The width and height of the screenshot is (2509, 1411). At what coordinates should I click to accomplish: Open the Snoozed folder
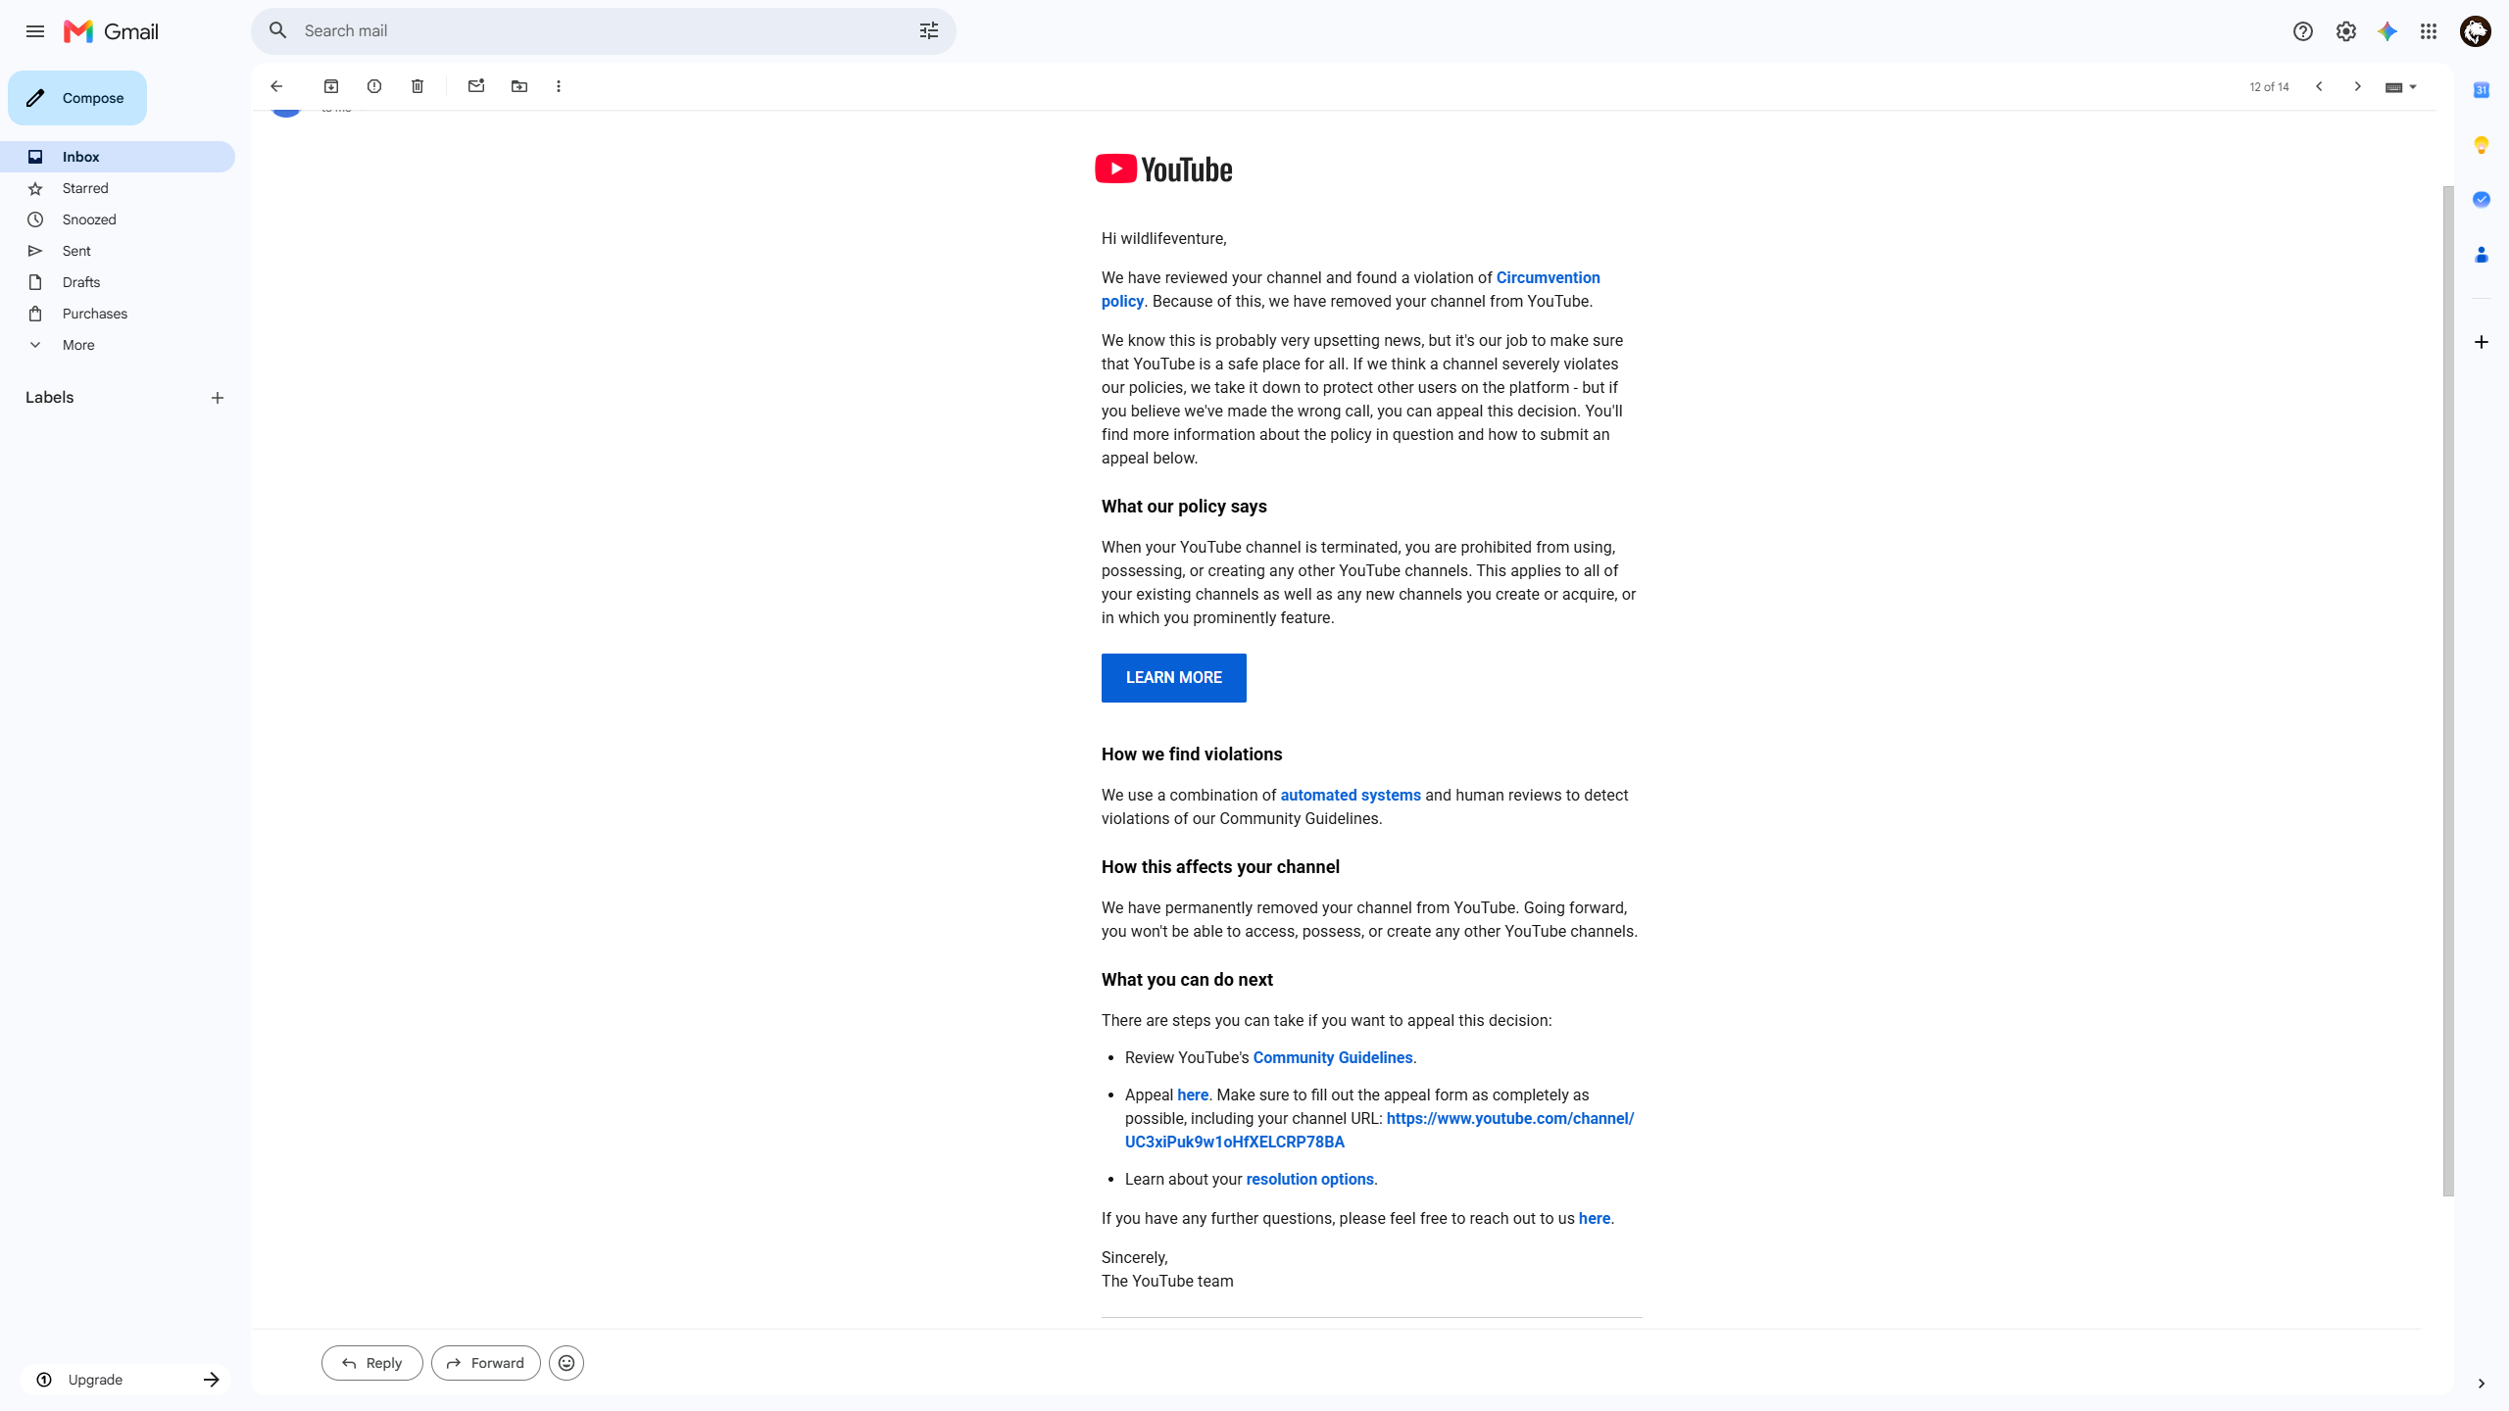pos(118,219)
